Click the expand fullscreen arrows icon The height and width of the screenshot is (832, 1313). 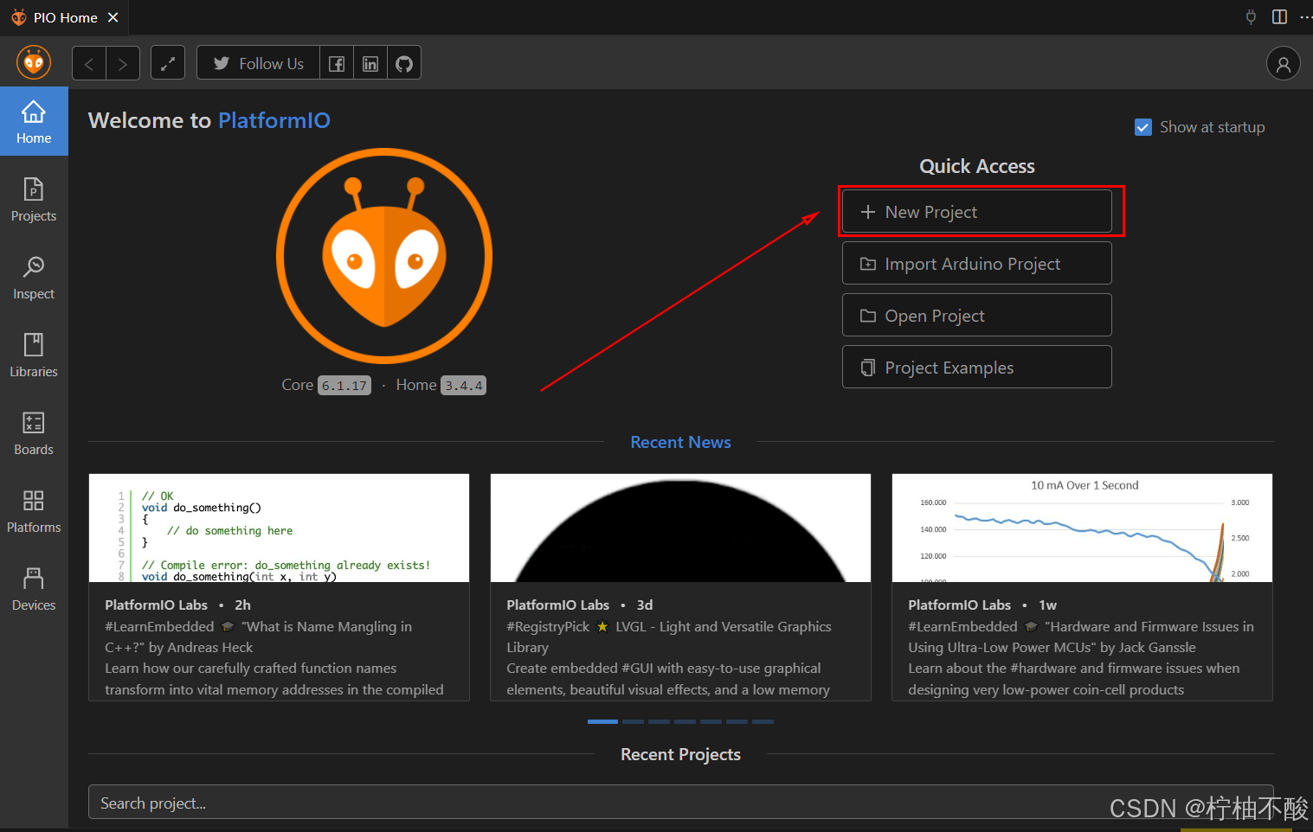(x=168, y=63)
